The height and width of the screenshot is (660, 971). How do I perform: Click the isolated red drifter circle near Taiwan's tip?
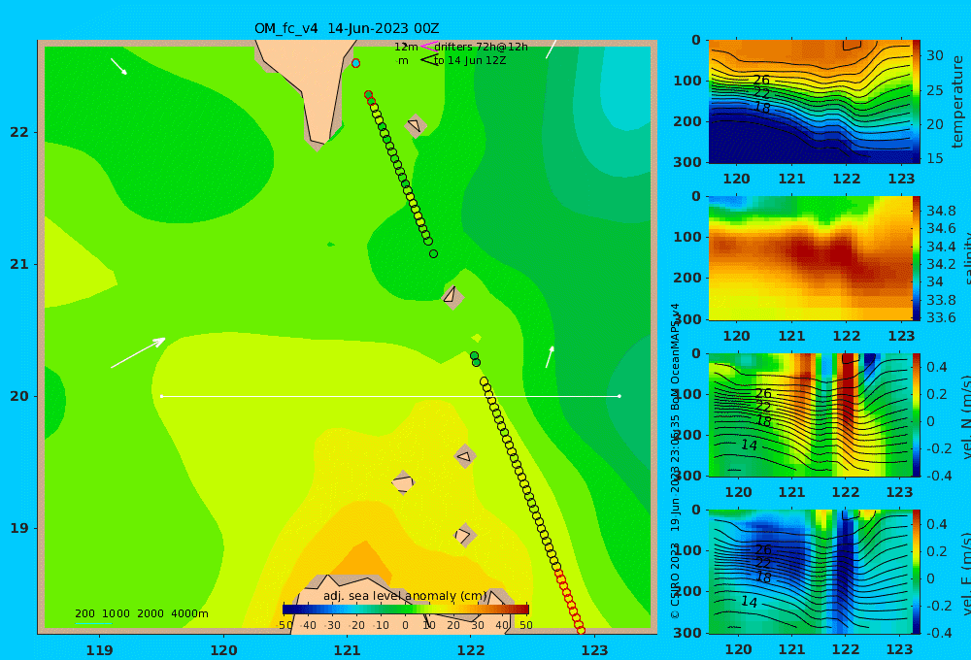tap(355, 63)
